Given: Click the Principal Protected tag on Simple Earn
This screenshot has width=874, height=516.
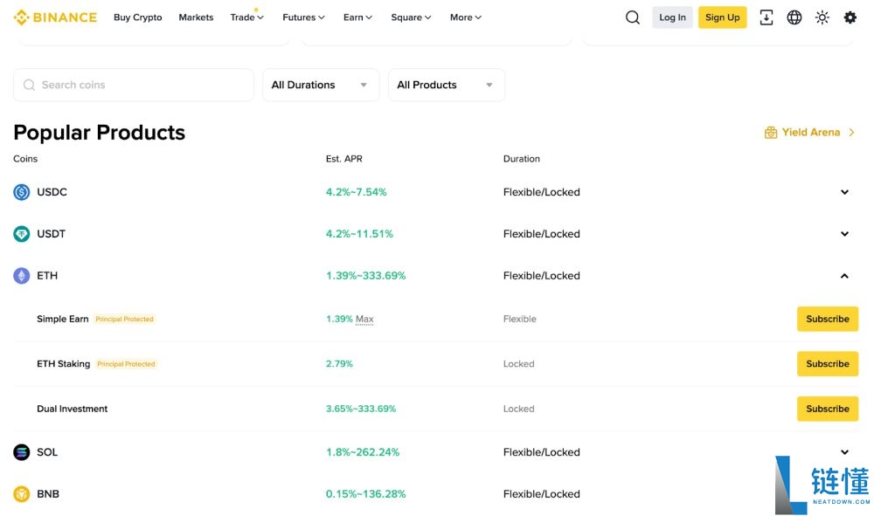Looking at the screenshot, I should [124, 319].
